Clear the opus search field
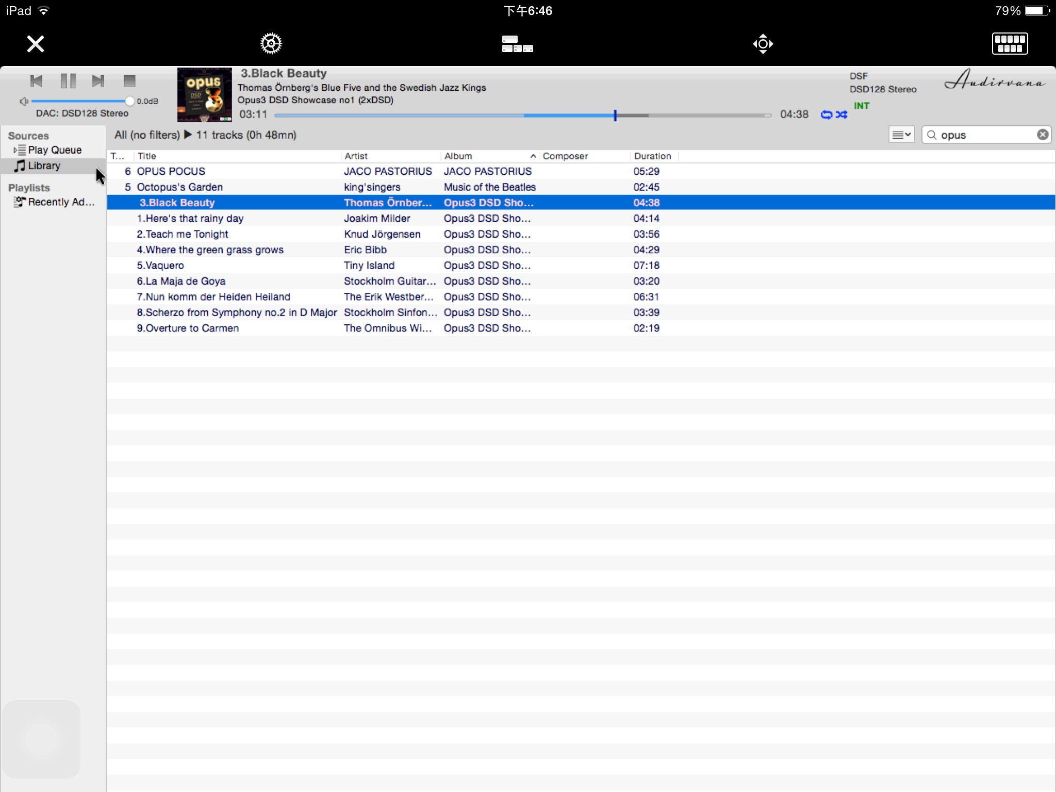 click(1043, 135)
